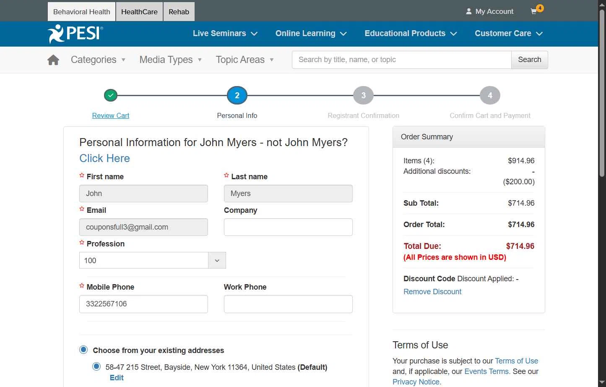Click the 'Additional discounts:' label

point(437,171)
